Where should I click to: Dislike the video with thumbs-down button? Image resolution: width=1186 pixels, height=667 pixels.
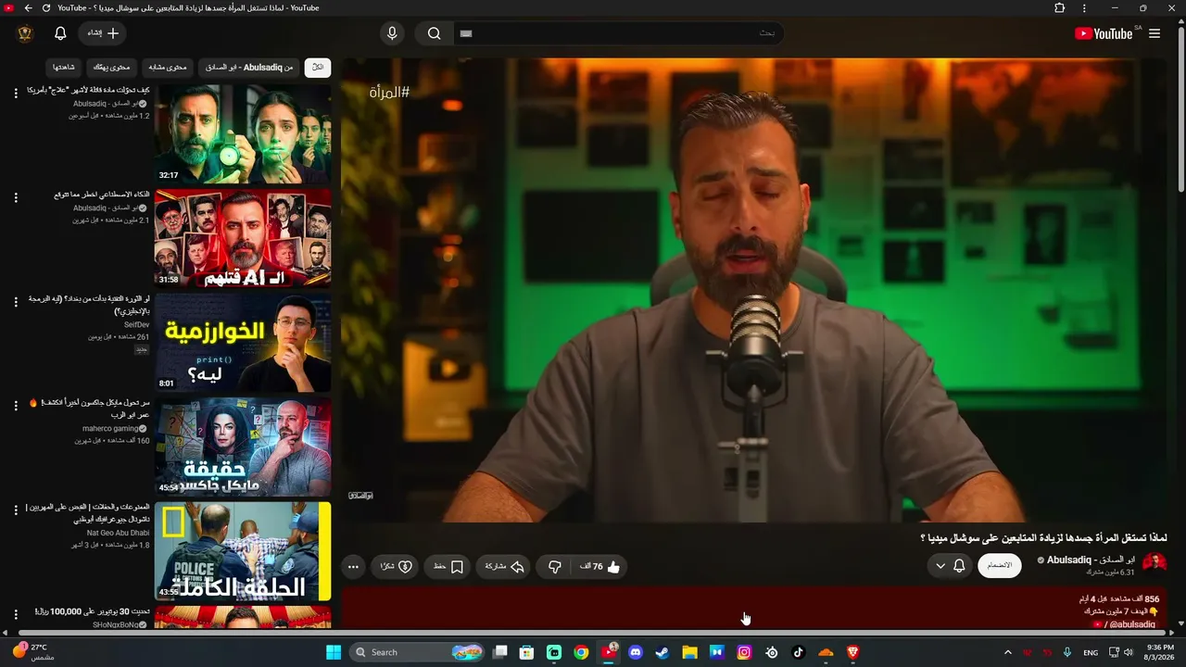pos(555,567)
